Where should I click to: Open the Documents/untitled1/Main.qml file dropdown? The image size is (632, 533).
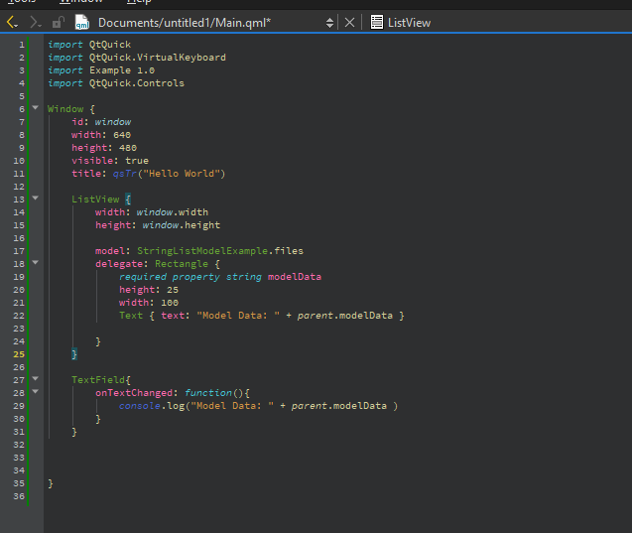(x=214, y=23)
